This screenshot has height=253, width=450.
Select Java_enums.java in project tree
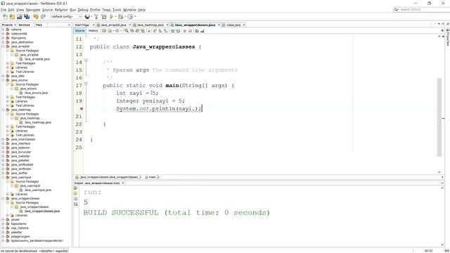(36, 93)
